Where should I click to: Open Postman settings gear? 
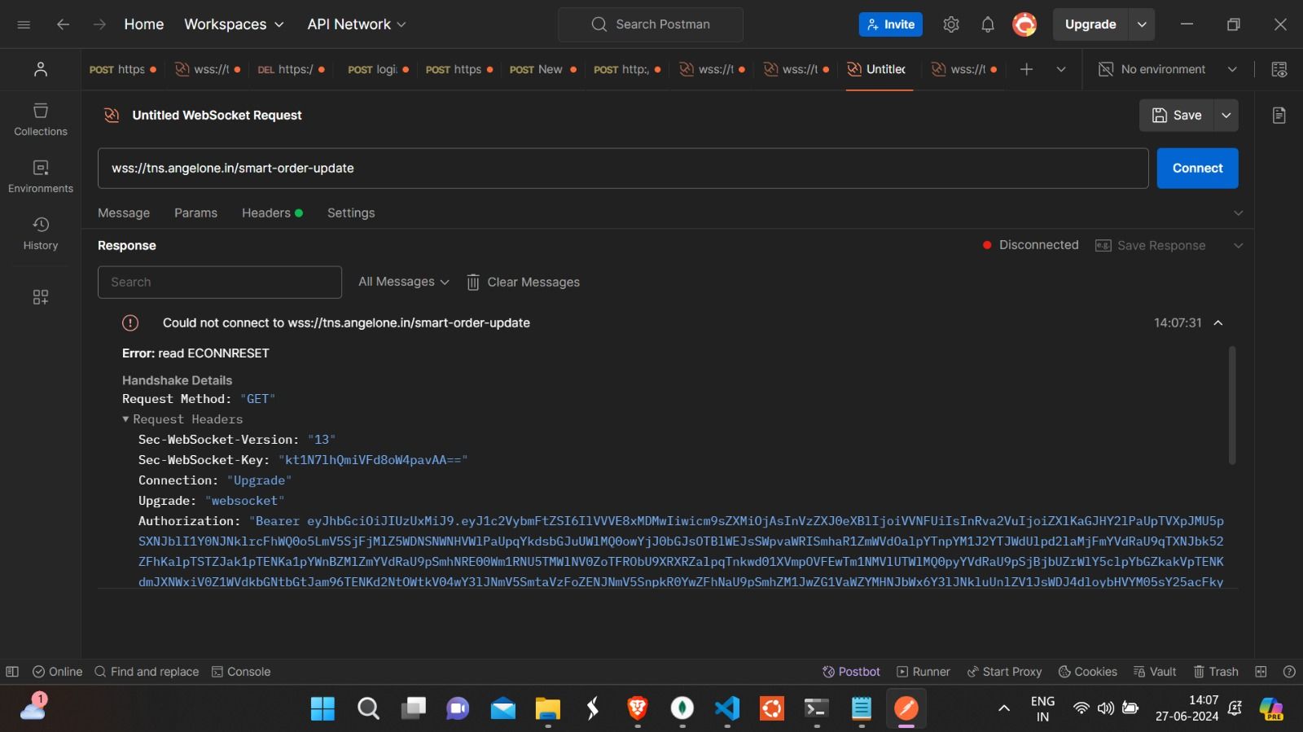point(951,24)
